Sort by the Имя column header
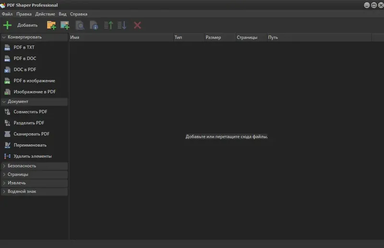The height and width of the screenshot is (248, 384). coord(121,37)
